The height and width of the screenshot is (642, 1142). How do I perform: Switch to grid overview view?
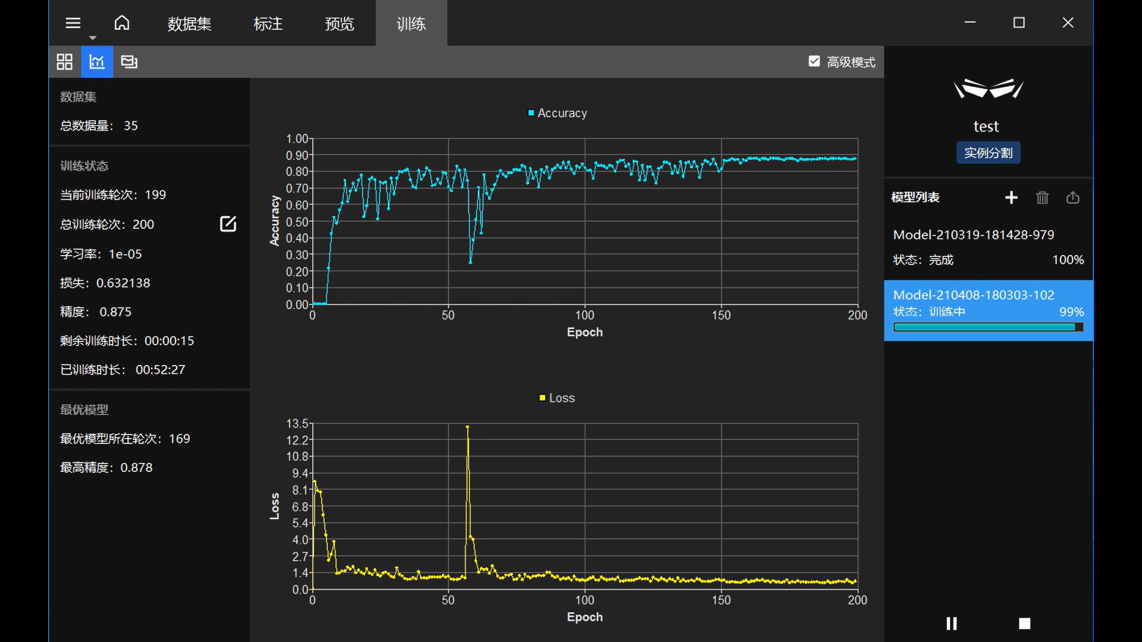pos(64,62)
